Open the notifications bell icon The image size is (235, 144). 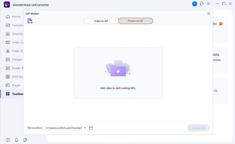coord(16,140)
